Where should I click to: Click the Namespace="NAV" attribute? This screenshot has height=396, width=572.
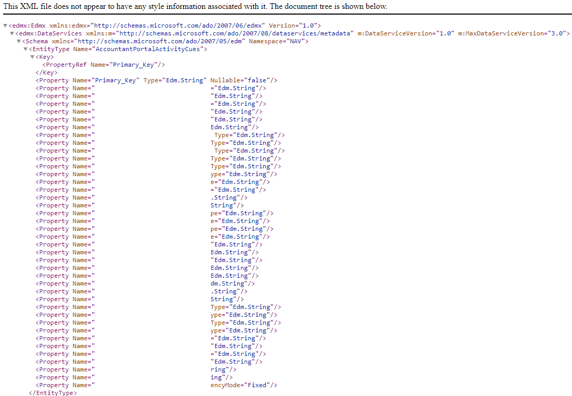(x=277, y=41)
